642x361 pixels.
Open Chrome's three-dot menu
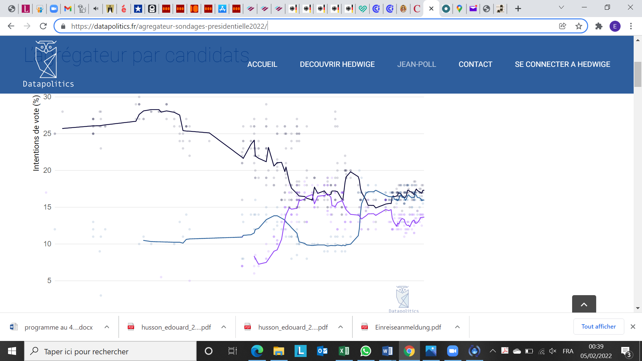point(631,26)
